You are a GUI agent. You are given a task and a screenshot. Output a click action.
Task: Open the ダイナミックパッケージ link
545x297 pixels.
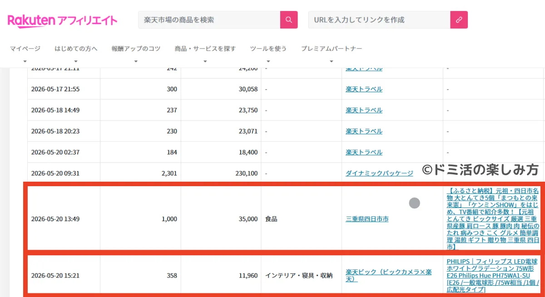pos(379,173)
